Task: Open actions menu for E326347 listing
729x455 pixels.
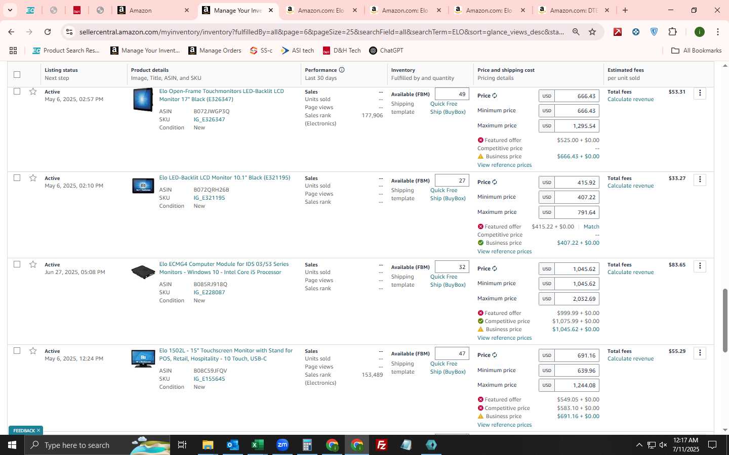Action: [700, 93]
